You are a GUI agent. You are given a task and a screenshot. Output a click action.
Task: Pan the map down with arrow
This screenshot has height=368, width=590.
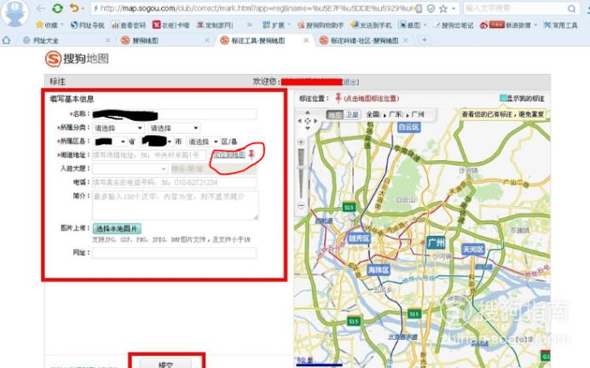308,129
